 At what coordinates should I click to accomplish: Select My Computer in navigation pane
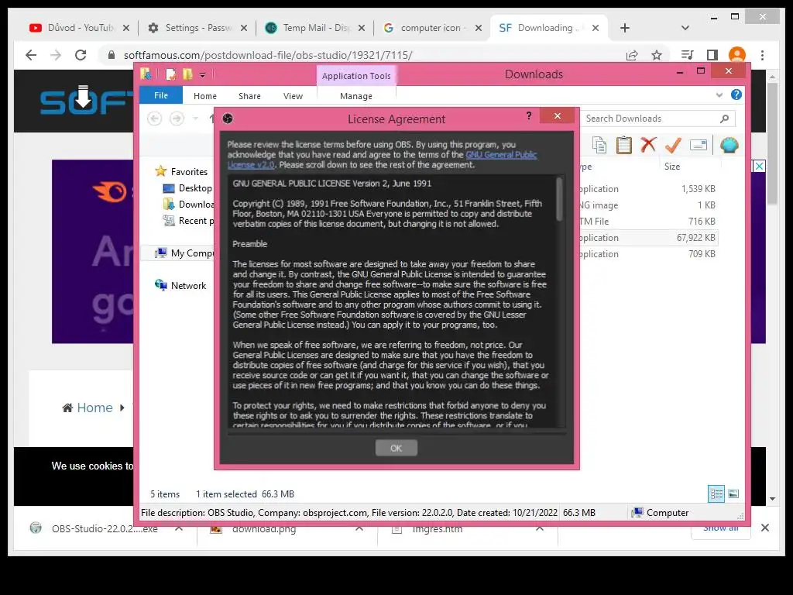[184, 253]
